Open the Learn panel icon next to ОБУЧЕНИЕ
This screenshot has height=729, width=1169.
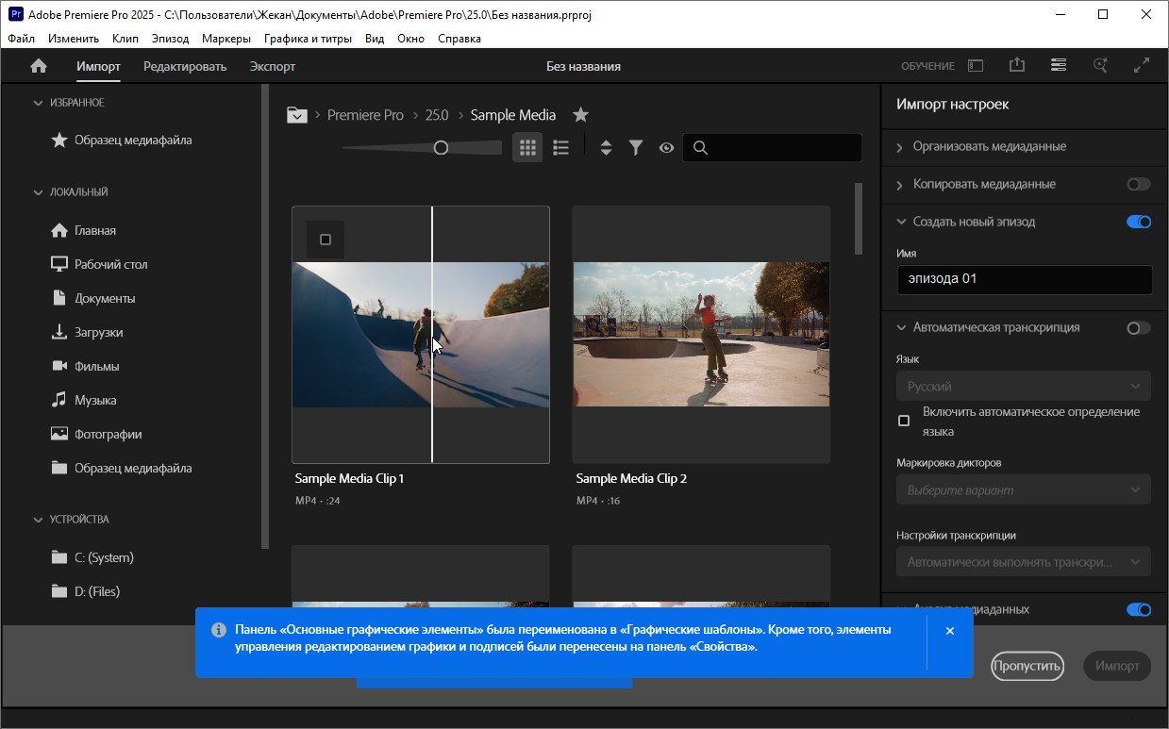click(976, 66)
